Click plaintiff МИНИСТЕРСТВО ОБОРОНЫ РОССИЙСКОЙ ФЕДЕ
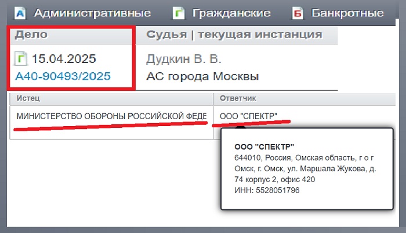This screenshot has width=406, height=233. (111, 116)
